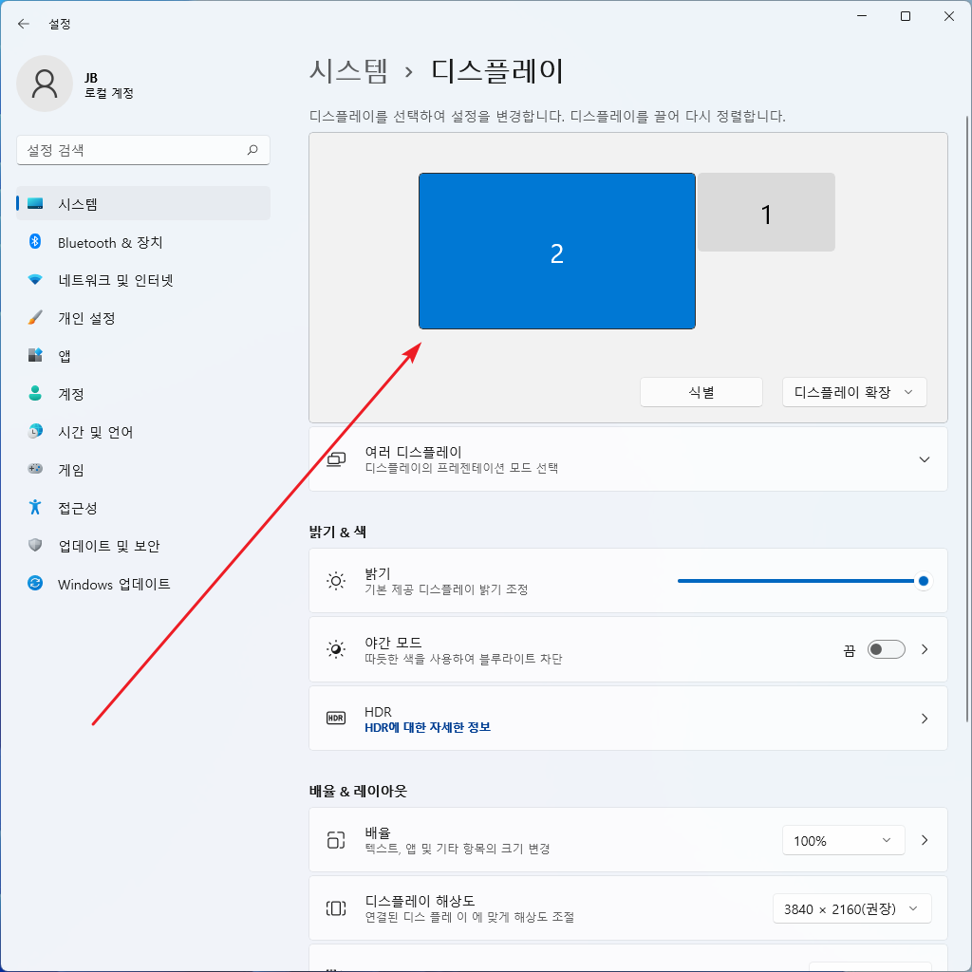Click the 배율 scale icon
The height and width of the screenshot is (972, 972).
336,840
